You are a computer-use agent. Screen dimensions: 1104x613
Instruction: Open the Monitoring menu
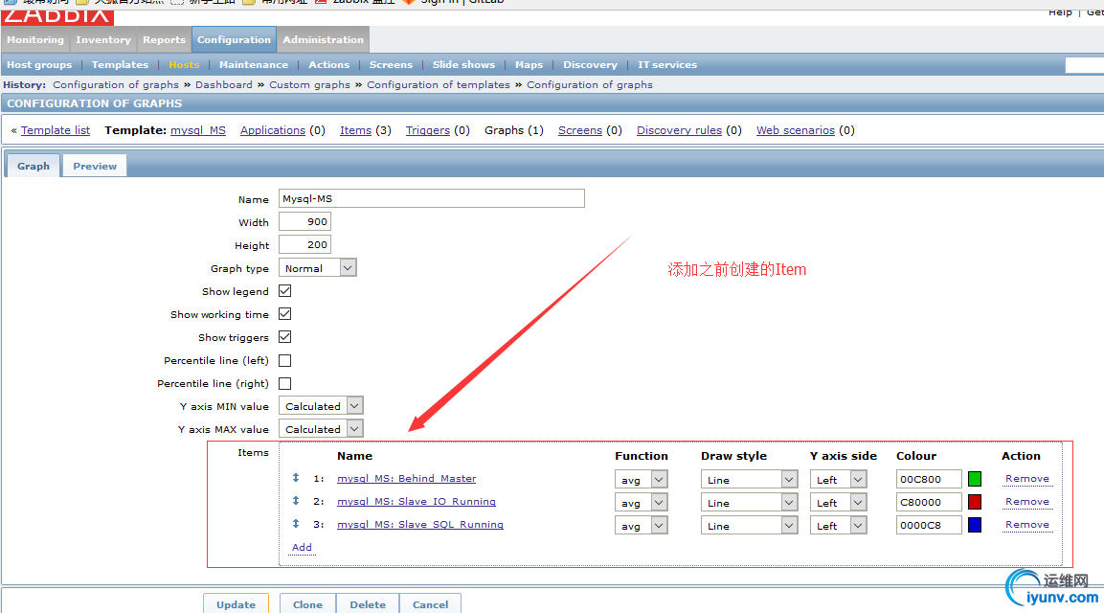(35, 39)
